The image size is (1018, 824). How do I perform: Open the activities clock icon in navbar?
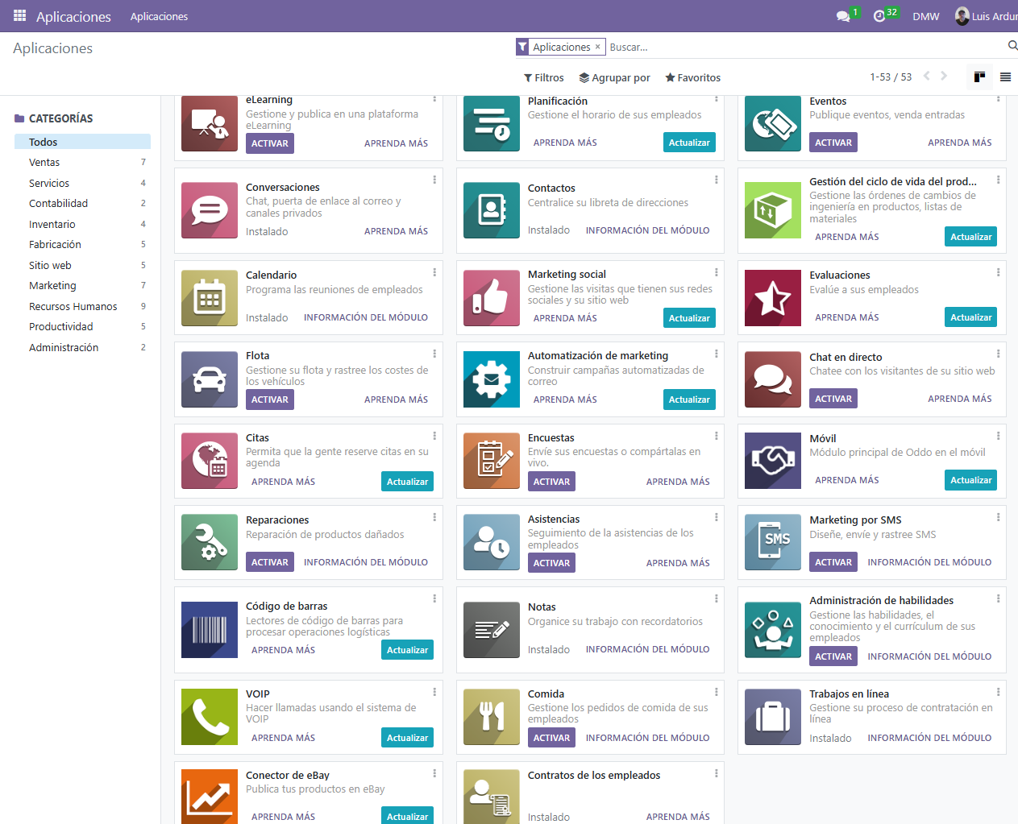pos(879,16)
